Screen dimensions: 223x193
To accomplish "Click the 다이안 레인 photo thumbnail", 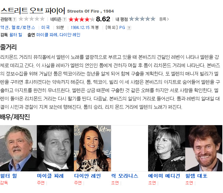I will coord(92,148).
